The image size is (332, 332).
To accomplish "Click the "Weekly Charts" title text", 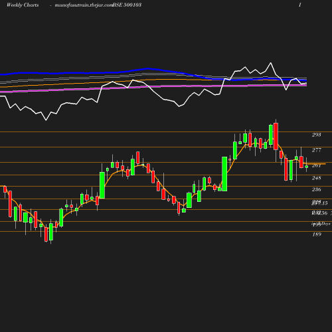I will 23,5.
